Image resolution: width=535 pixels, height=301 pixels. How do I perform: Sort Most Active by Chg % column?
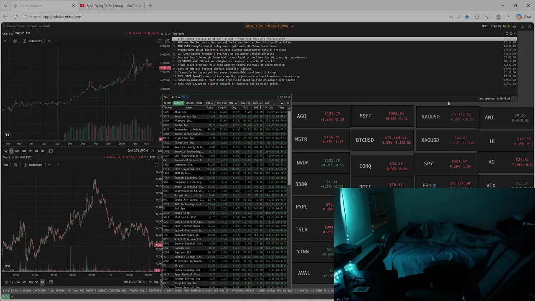pyautogui.click(x=222, y=107)
